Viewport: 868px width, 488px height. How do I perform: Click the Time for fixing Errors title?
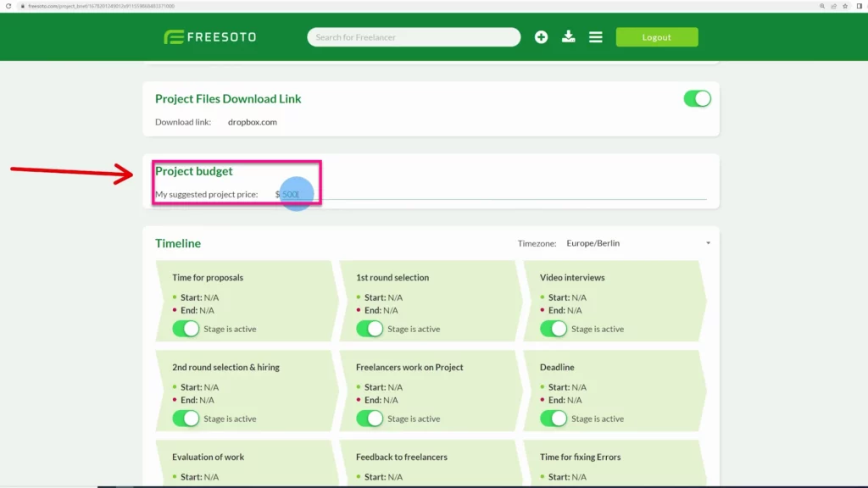pyautogui.click(x=580, y=457)
